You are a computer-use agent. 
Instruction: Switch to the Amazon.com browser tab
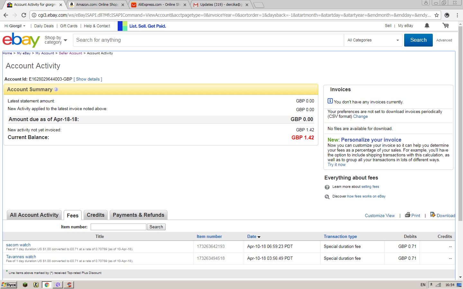pos(96,5)
